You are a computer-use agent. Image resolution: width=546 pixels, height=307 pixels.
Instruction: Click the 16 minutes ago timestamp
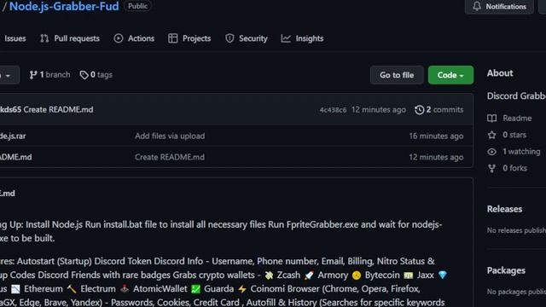[x=436, y=136]
